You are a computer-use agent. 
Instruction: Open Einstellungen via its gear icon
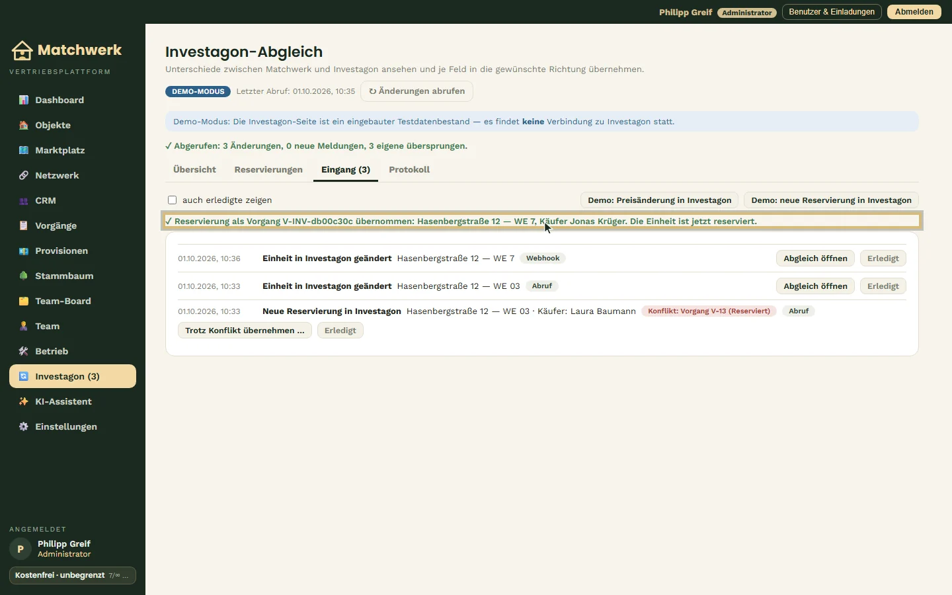tap(24, 426)
